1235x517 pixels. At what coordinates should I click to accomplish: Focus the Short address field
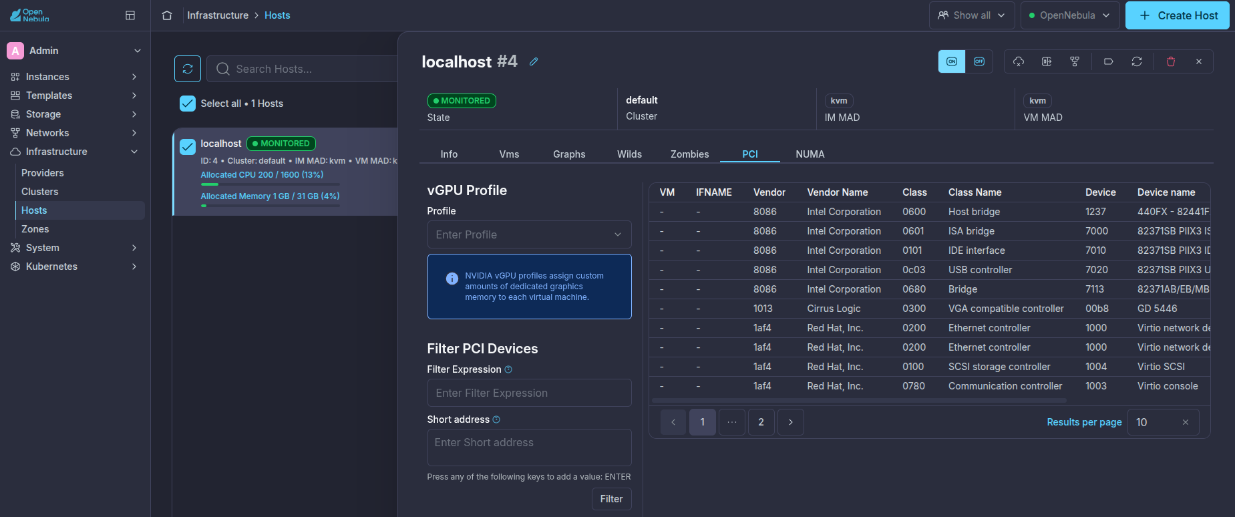point(529,448)
